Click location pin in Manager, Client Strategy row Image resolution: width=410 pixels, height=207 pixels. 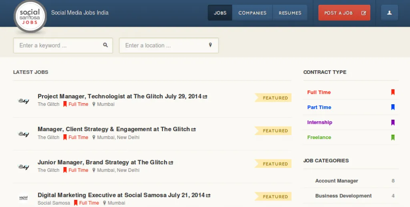[x=94, y=137]
